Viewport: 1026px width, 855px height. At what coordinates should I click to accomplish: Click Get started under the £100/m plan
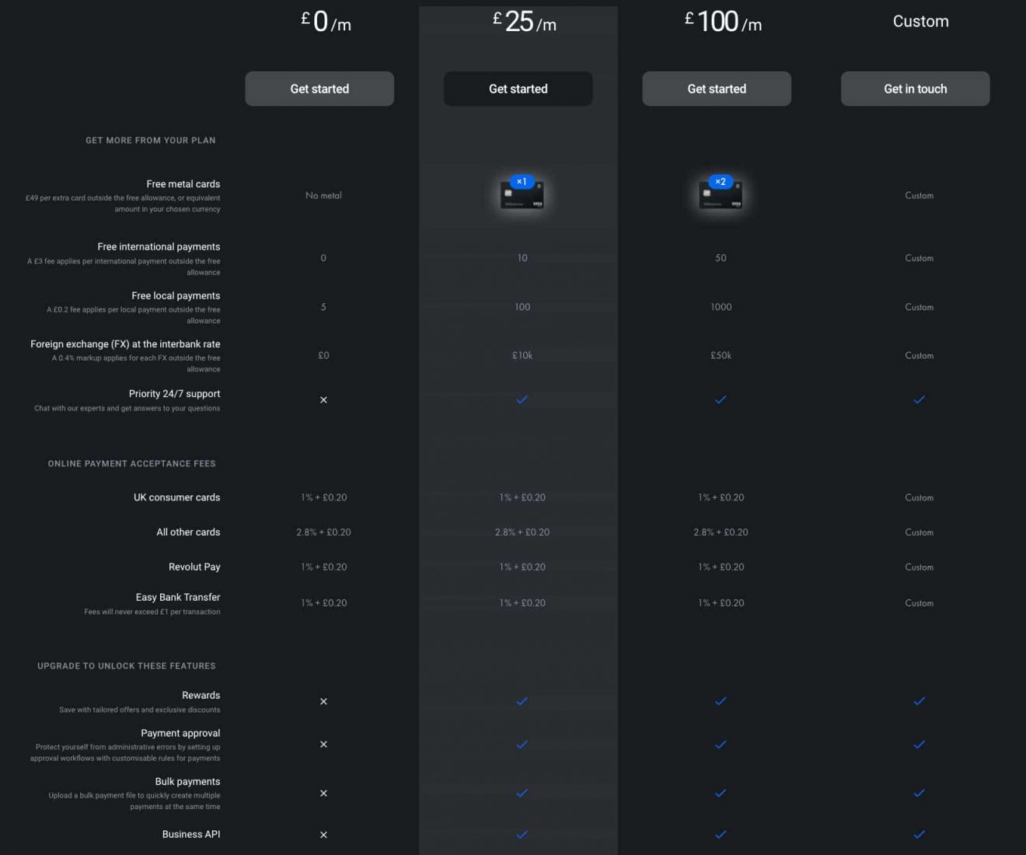[x=716, y=89]
